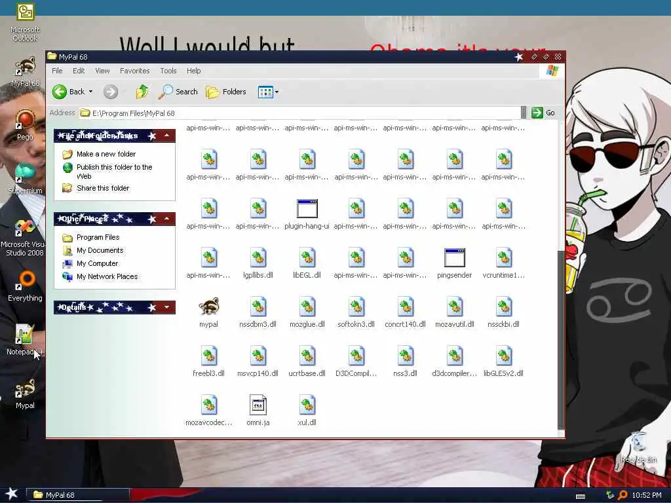Click the Up folder toolbar icon

(x=142, y=92)
